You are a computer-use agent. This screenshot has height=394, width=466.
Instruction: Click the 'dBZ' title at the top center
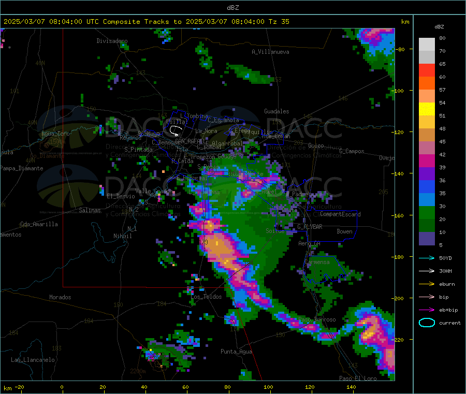tap(232, 8)
